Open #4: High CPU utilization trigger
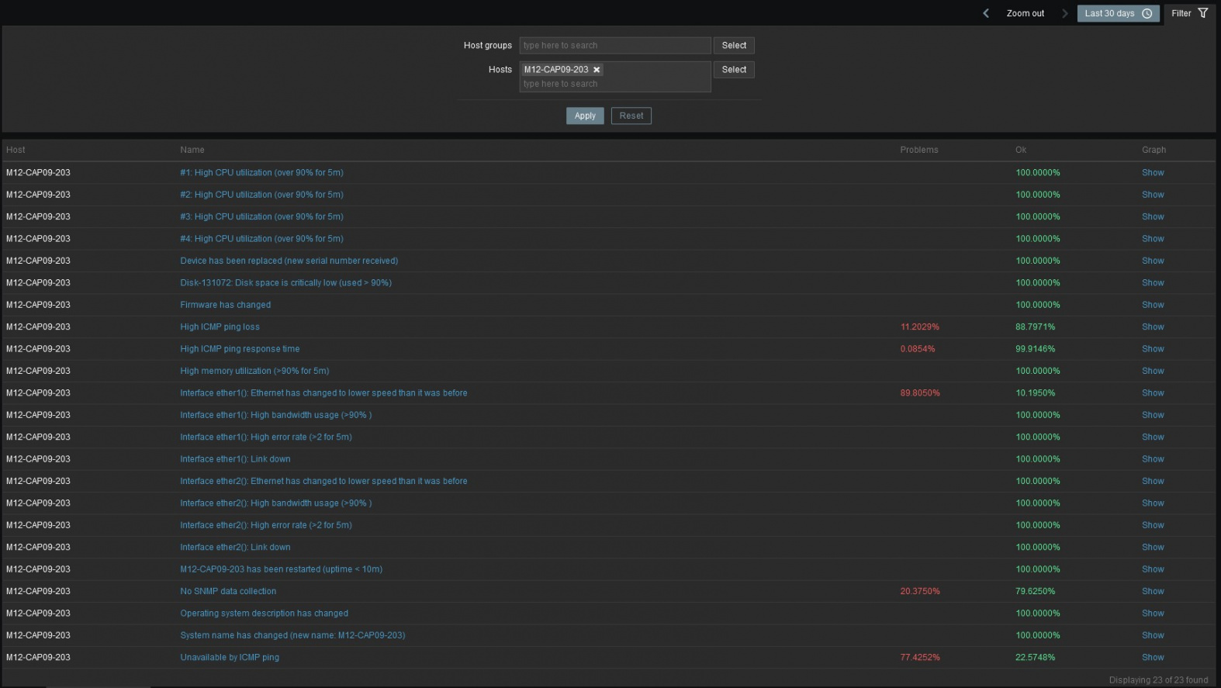The width and height of the screenshot is (1221, 688). [261, 239]
